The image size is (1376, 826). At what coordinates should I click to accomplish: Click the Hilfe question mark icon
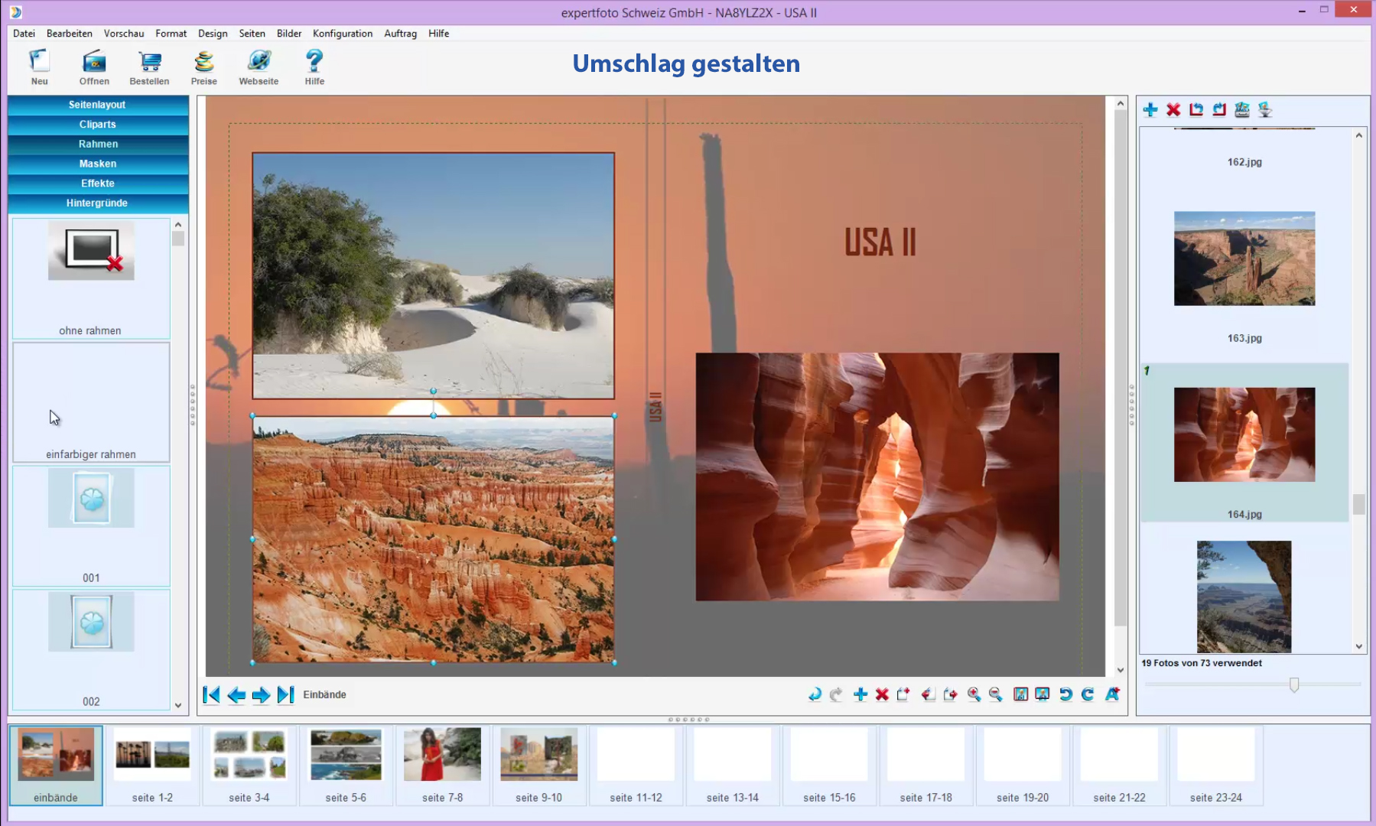tap(314, 61)
